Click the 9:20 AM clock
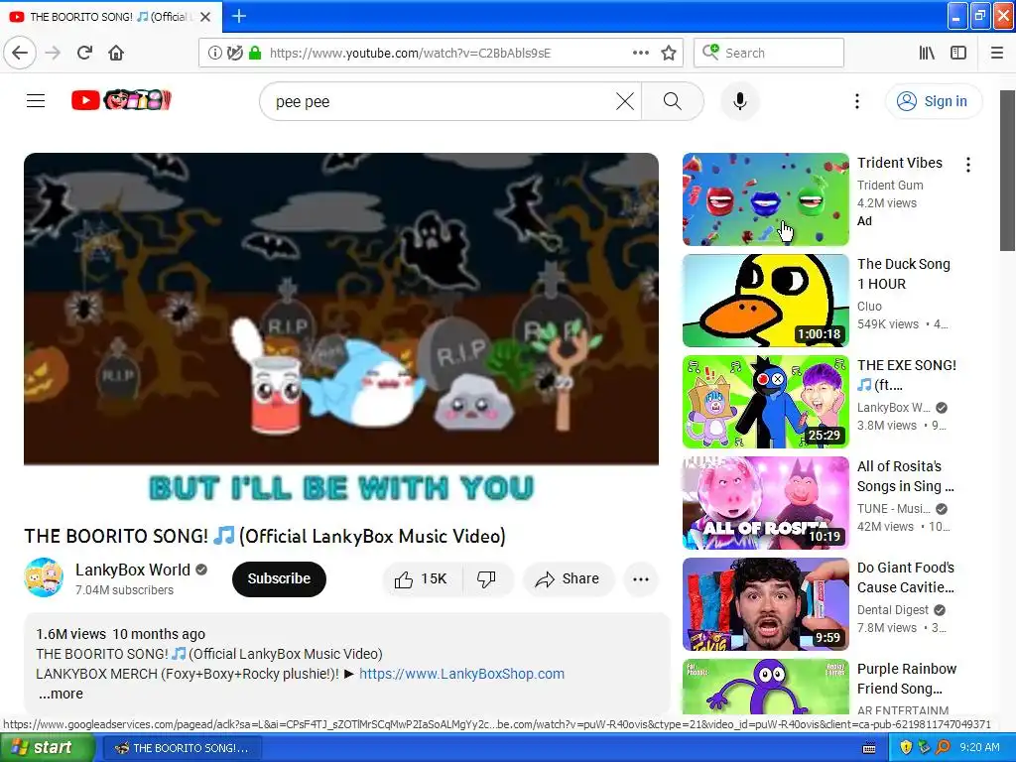Screen dimensions: 1016x762 (979, 748)
